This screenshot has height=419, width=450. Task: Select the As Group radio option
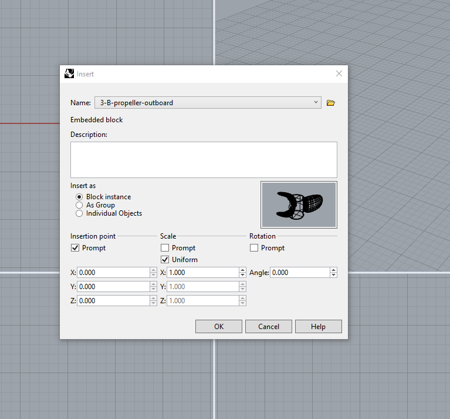pyautogui.click(x=79, y=205)
